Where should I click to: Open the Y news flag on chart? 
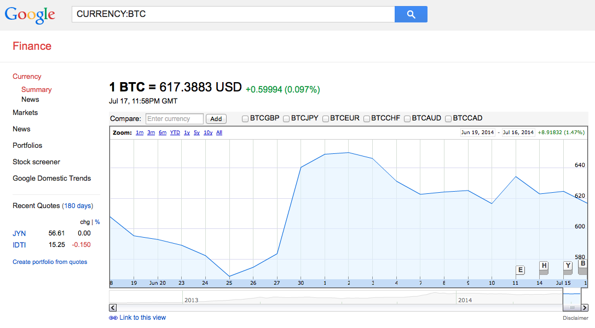coord(568,266)
